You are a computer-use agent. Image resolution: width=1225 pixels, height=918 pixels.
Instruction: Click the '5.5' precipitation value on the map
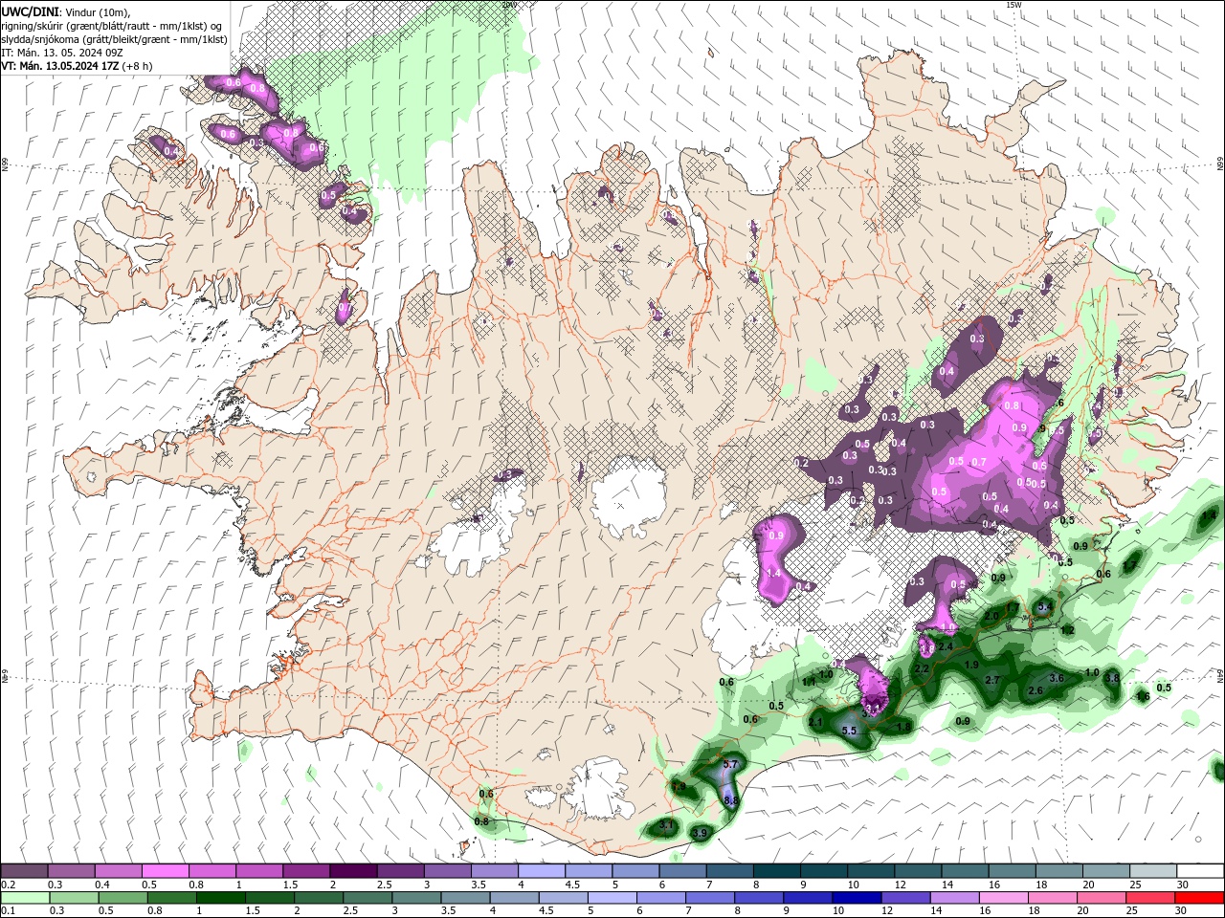(849, 731)
